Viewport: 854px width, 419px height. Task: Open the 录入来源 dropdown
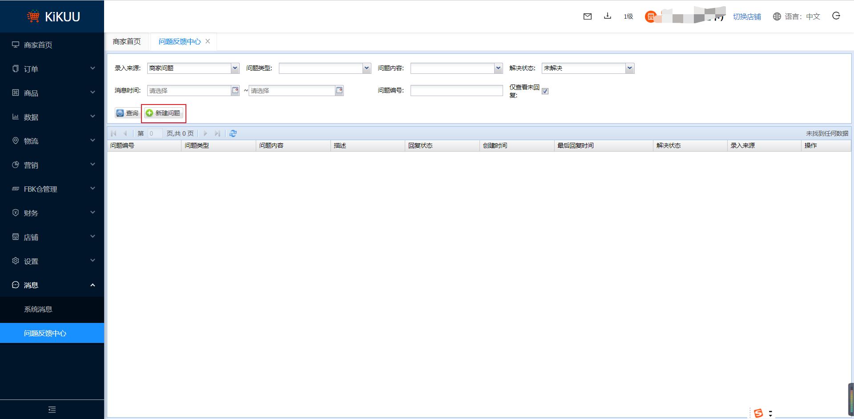(235, 68)
